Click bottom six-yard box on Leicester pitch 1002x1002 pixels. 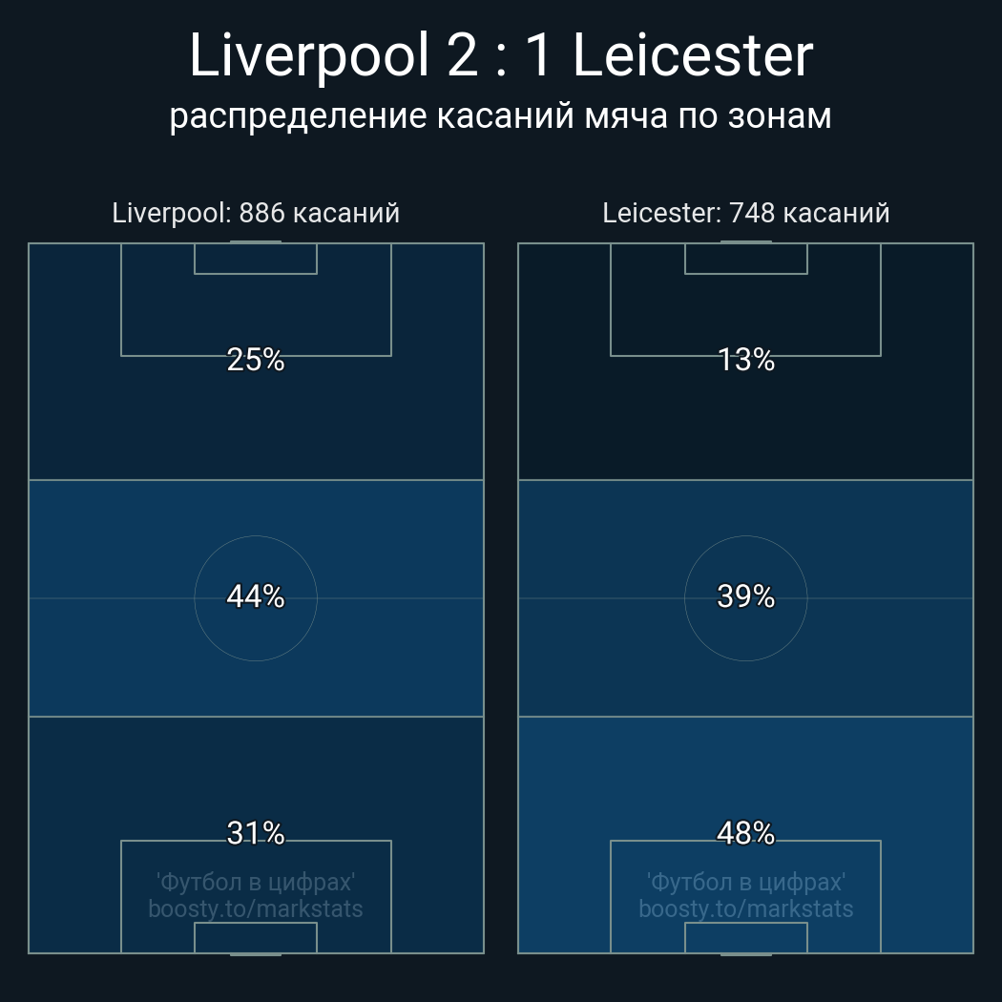tap(745, 937)
